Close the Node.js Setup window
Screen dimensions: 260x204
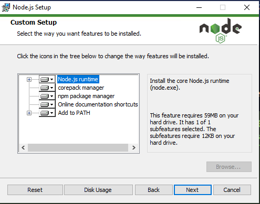247,7
